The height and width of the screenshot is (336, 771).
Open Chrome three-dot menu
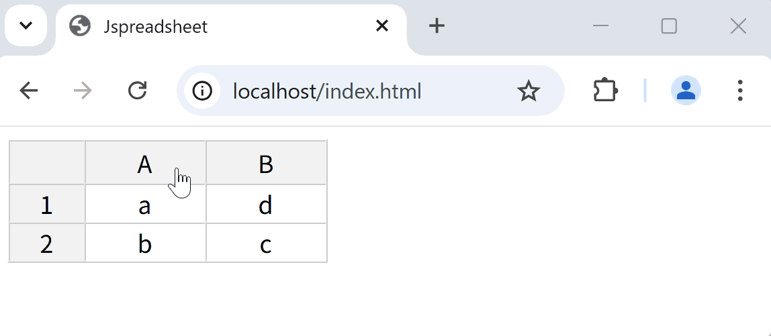[x=739, y=91]
